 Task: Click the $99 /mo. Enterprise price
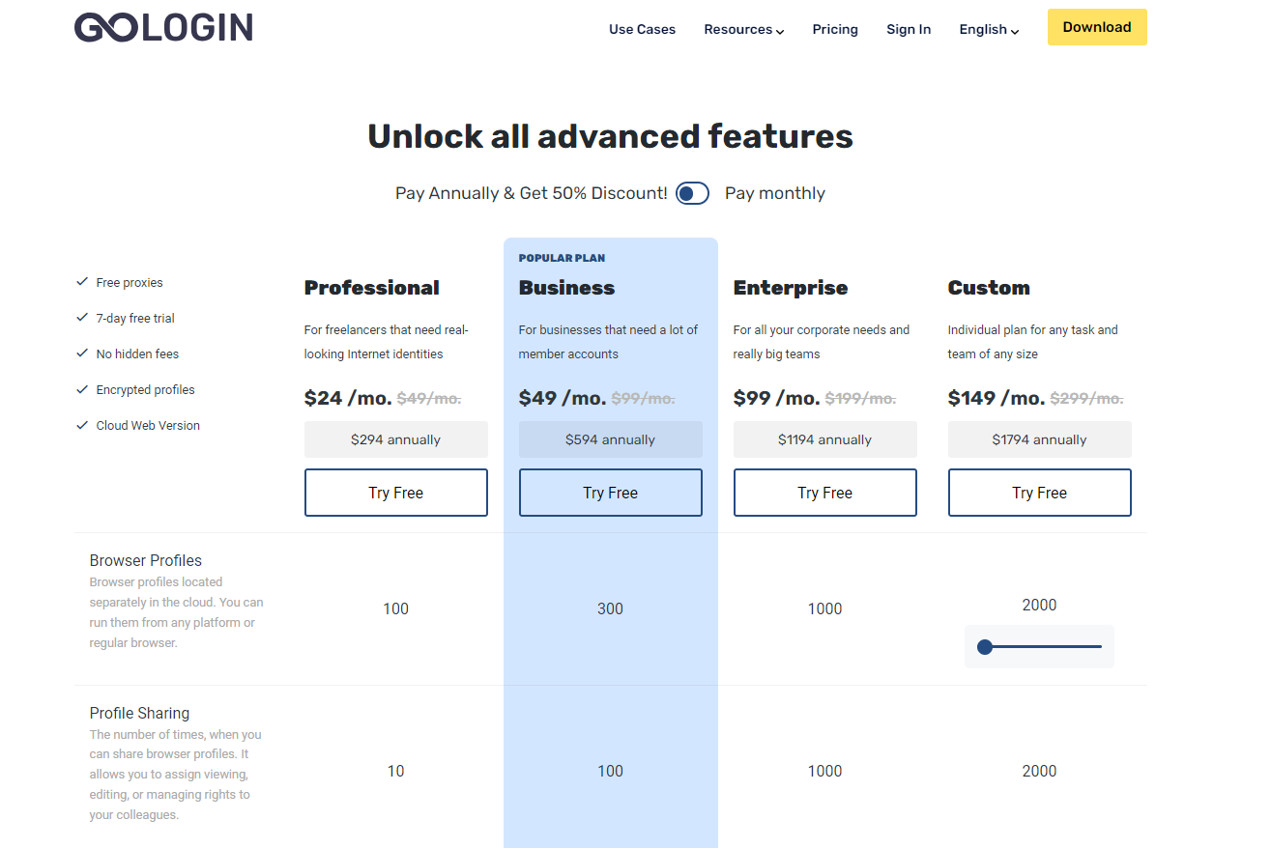coord(777,398)
